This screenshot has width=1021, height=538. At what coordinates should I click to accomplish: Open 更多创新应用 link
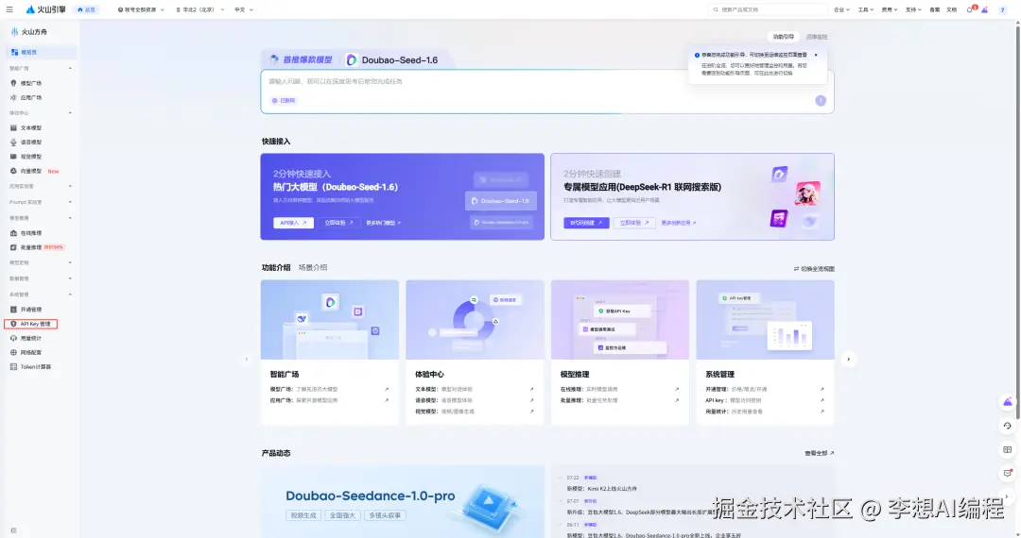tap(679, 223)
